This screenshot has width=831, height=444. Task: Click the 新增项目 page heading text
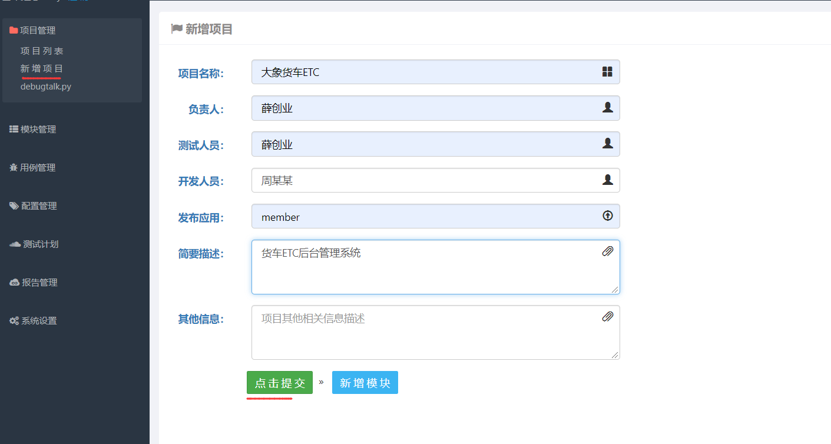coord(209,29)
